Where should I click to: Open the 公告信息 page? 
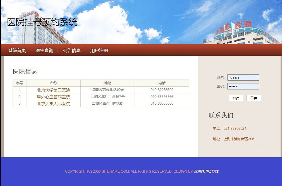click(71, 50)
